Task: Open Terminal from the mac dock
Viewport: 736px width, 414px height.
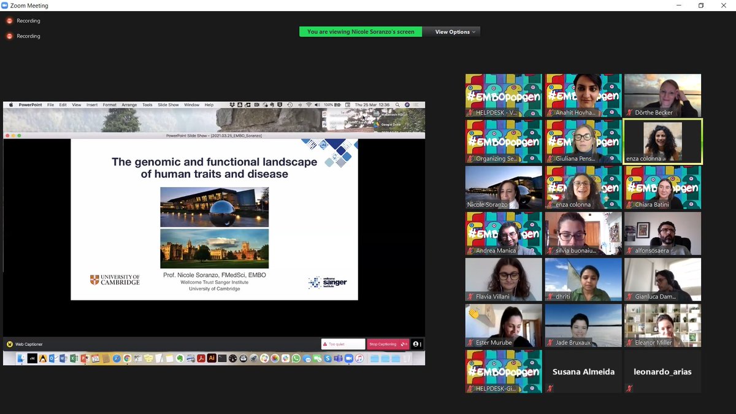Action: (222, 358)
